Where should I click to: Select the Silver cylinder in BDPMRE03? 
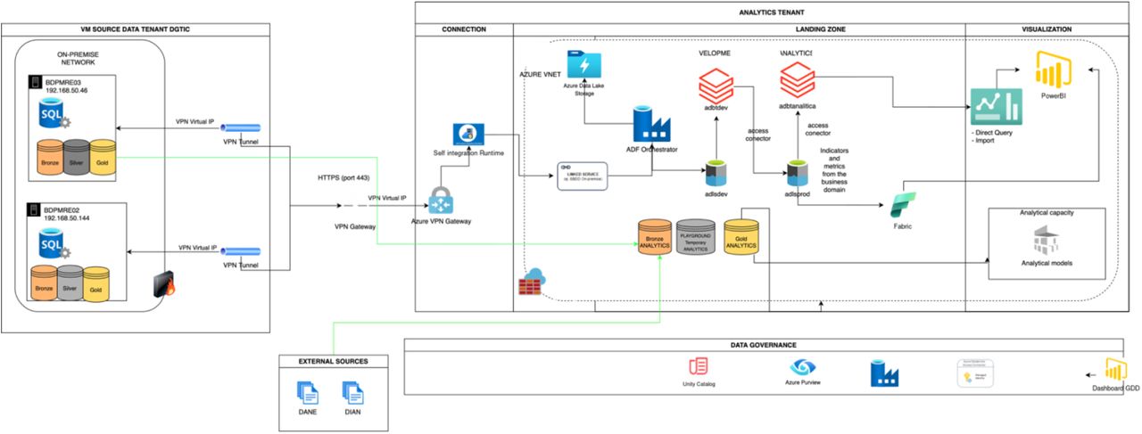(x=76, y=157)
